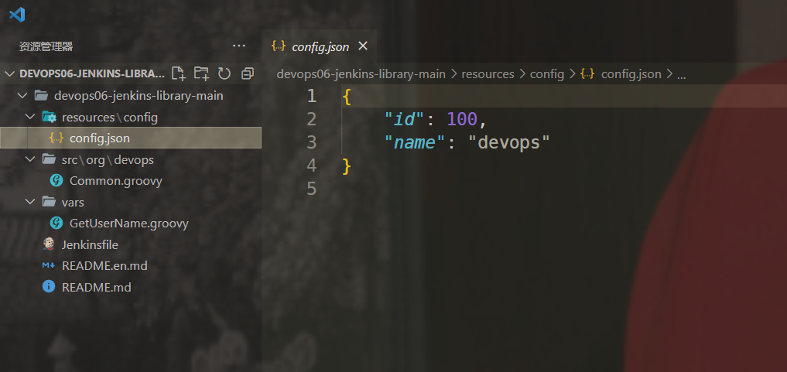Screen dimensions: 787x372
Task: Create a new file in explorer
Action: pos(178,73)
